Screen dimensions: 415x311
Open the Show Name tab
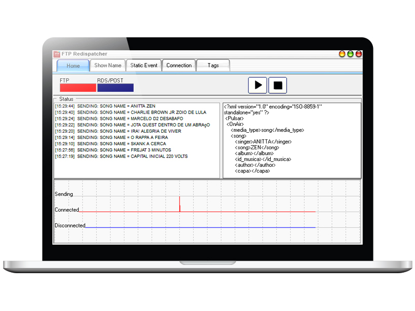108,65
